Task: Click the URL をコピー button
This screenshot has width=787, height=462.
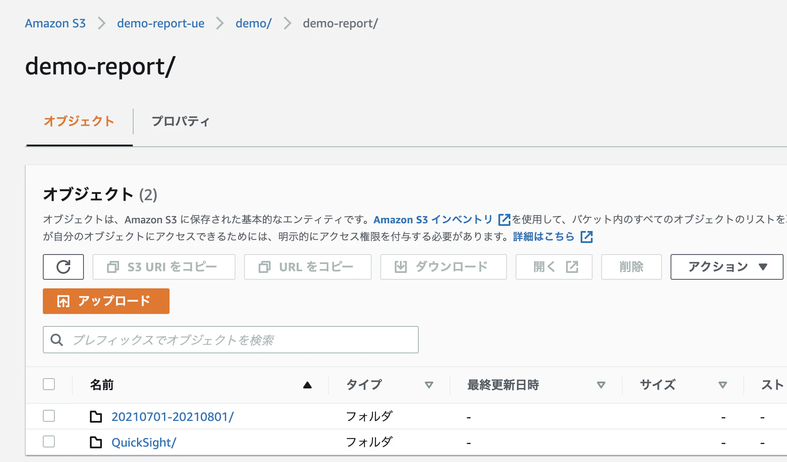Action: pyautogui.click(x=308, y=267)
